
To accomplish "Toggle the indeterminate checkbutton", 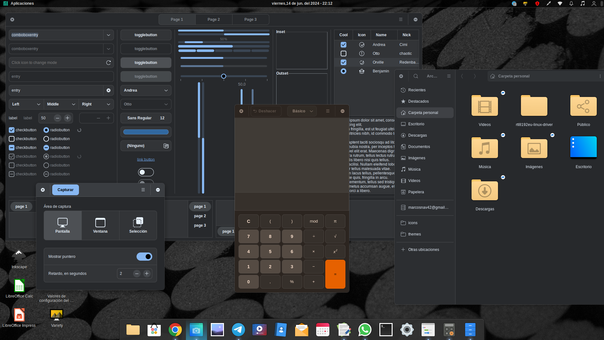I will [x=12, y=148].
